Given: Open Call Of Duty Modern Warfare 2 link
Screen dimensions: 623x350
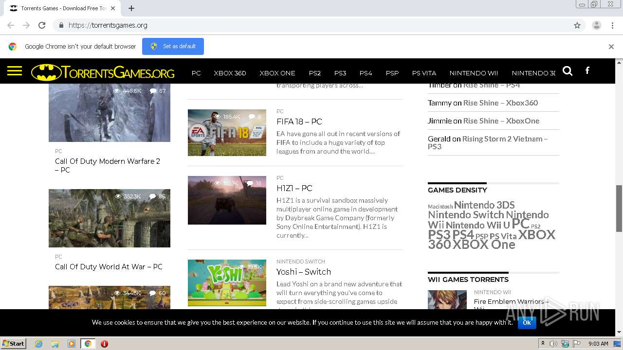Looking at the screenshot, I should point(108,165).
